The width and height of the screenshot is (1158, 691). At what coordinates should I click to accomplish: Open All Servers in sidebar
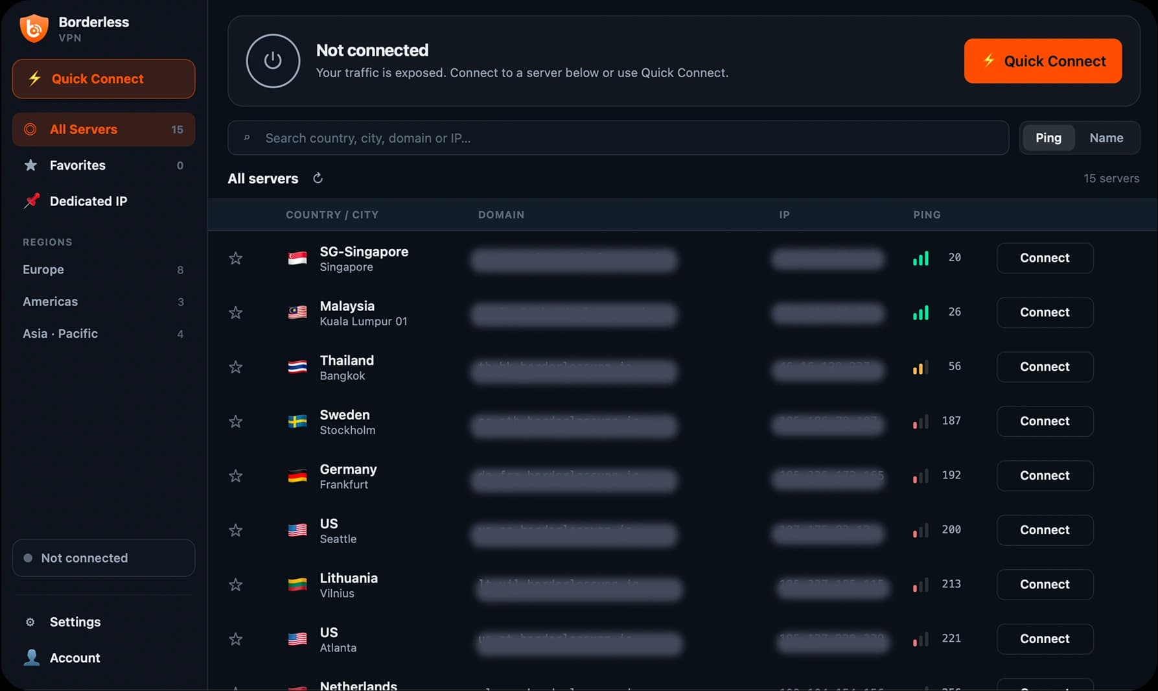104,130
